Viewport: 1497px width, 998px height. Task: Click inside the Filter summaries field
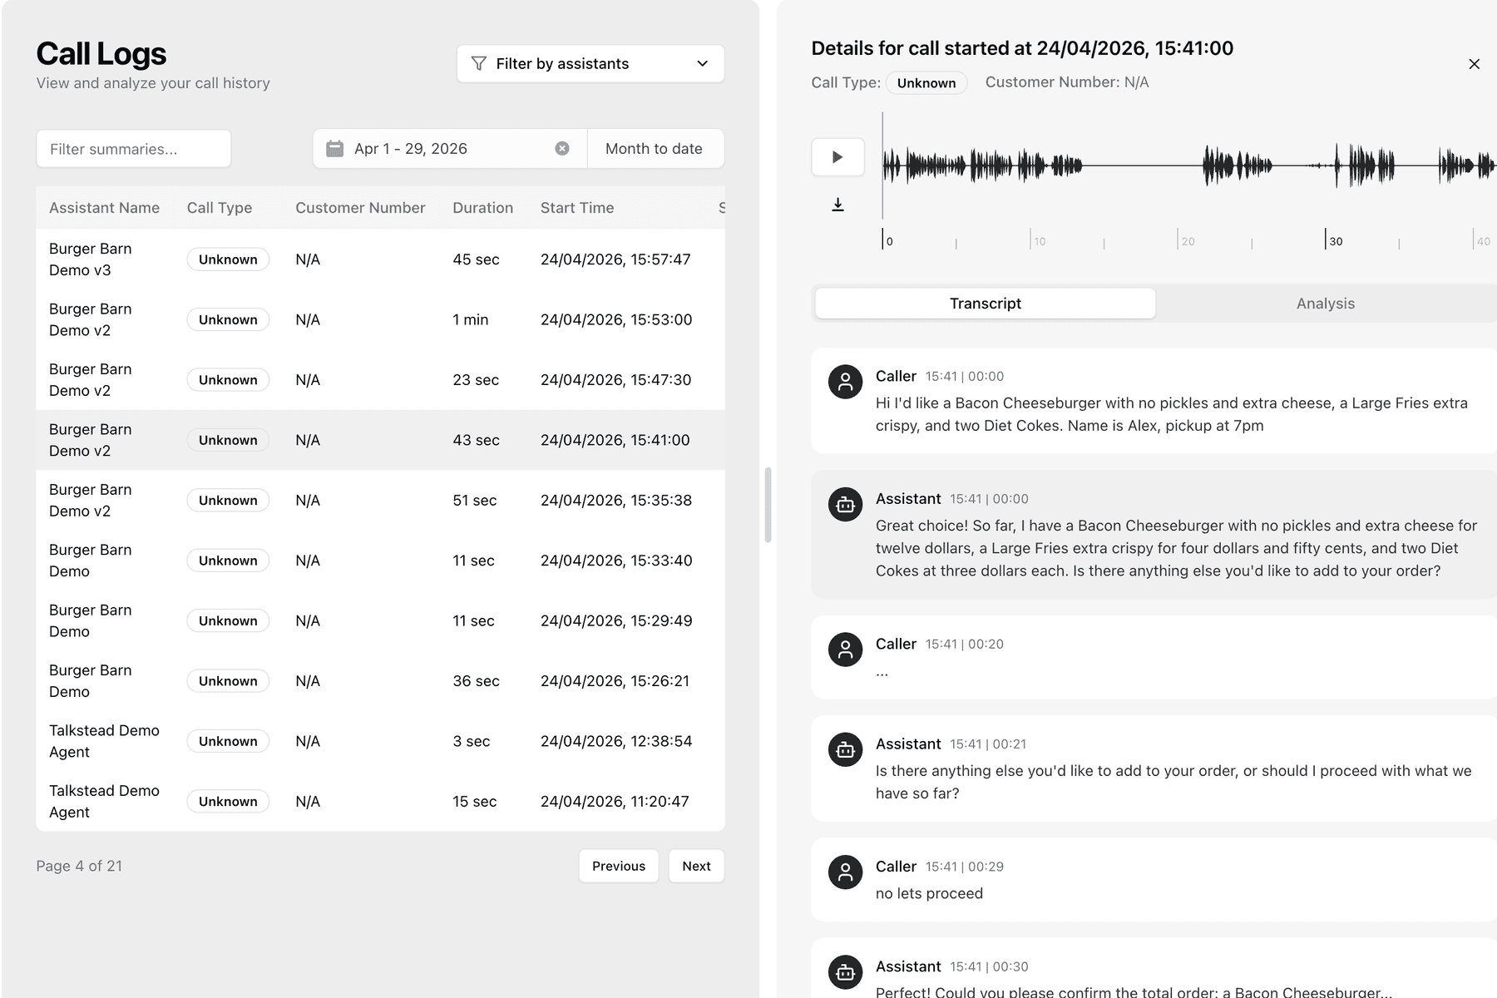pyautogui.click(x=133, y=148)
